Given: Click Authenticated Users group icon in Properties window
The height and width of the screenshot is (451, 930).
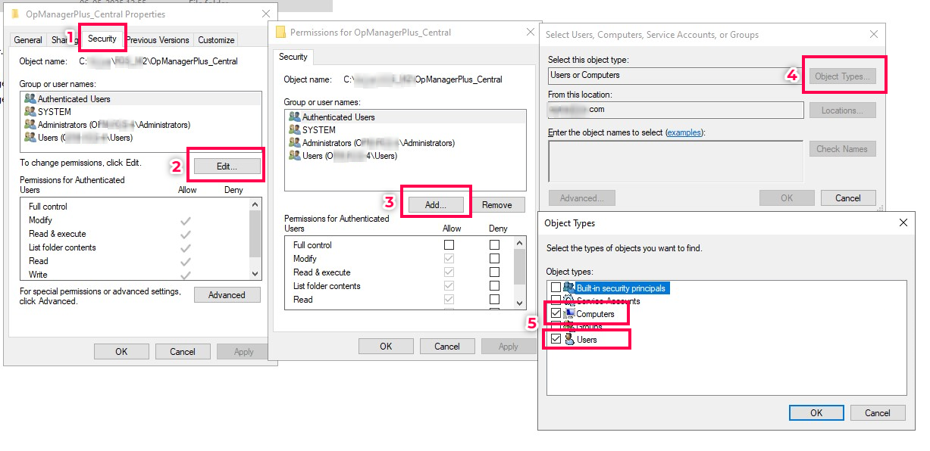Looking at the screenshot, I should pyautogui.click(x=30, y=98).
